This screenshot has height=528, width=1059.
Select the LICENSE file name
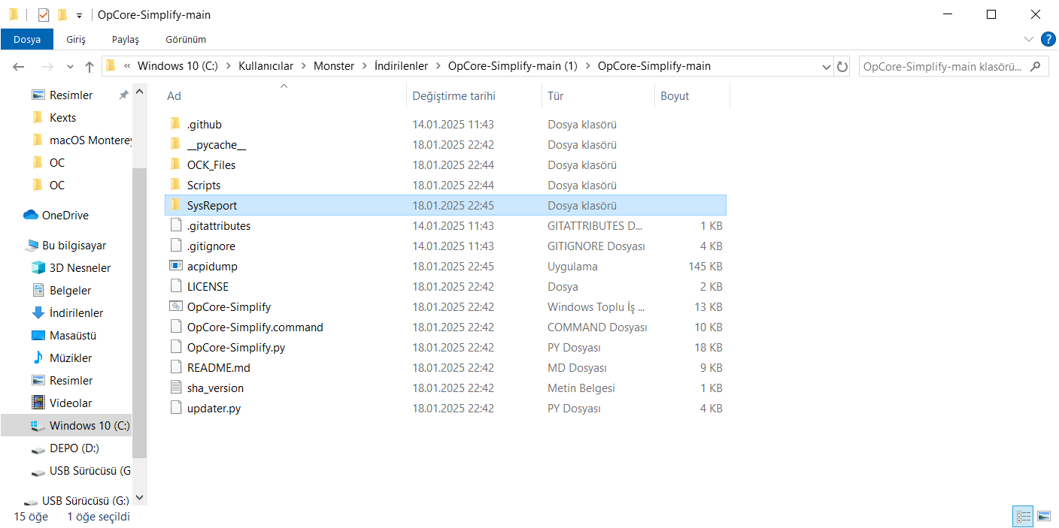208,286
